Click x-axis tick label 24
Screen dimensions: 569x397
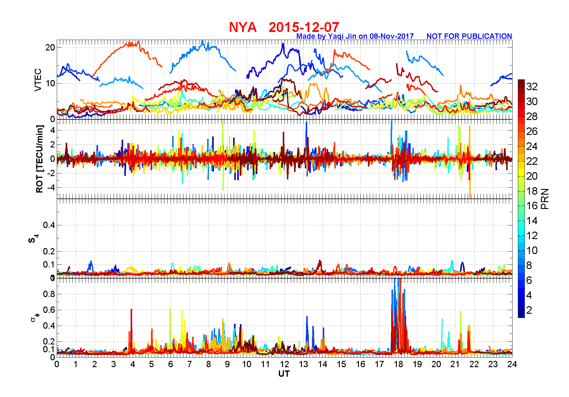coord(512,364)
